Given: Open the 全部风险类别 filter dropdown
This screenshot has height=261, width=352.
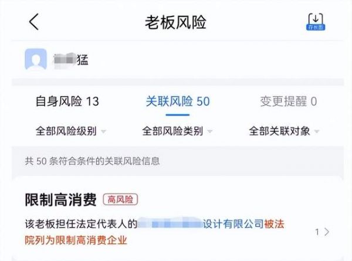Looking at the screenshot, I should point(177,131).
